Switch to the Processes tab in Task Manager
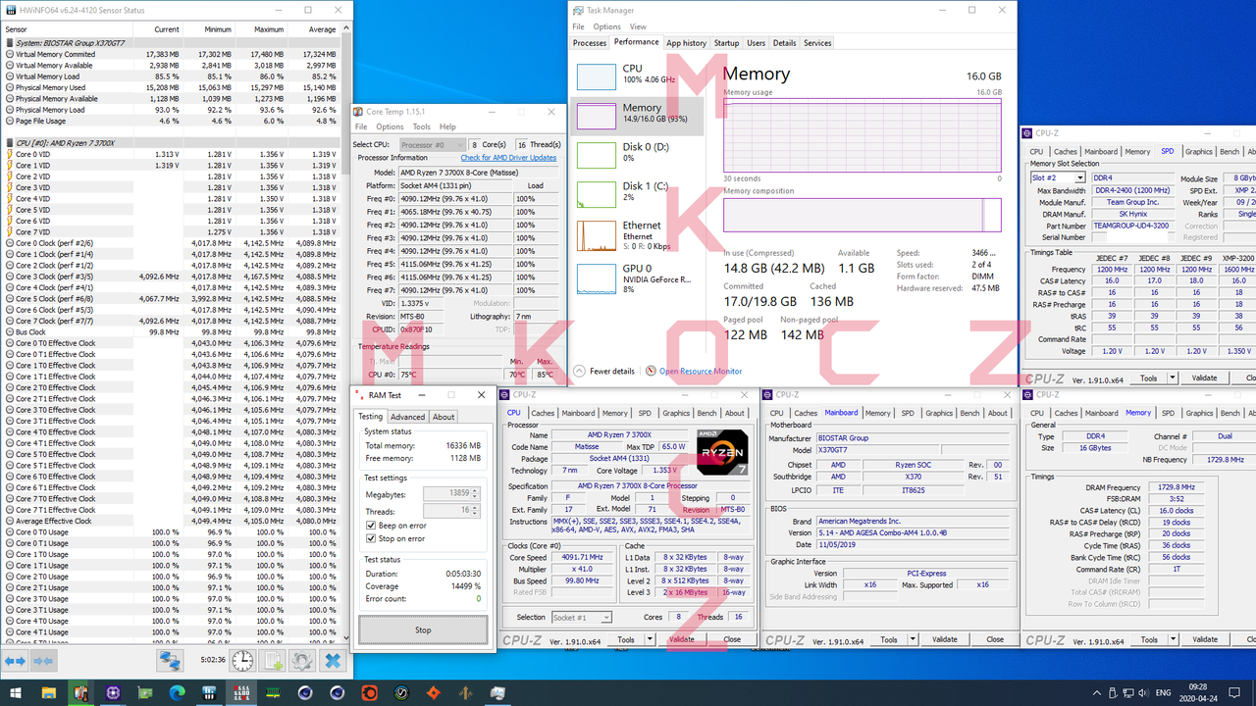Screen dimensions: 1256x706 590,43
